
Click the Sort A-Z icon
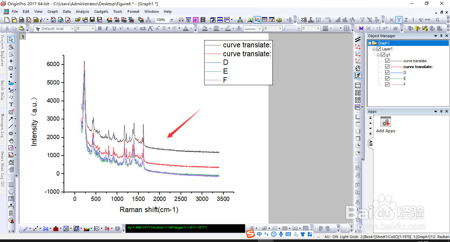coord(319,20)
